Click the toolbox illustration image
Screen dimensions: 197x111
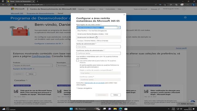[x=20, y=31]
